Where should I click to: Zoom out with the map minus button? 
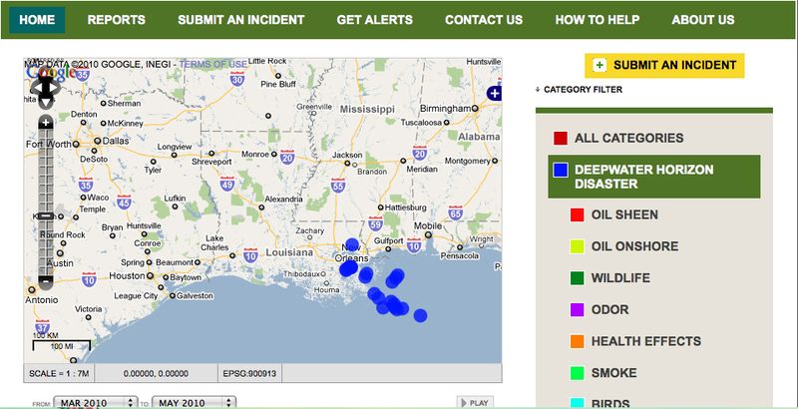coord(46,280)
